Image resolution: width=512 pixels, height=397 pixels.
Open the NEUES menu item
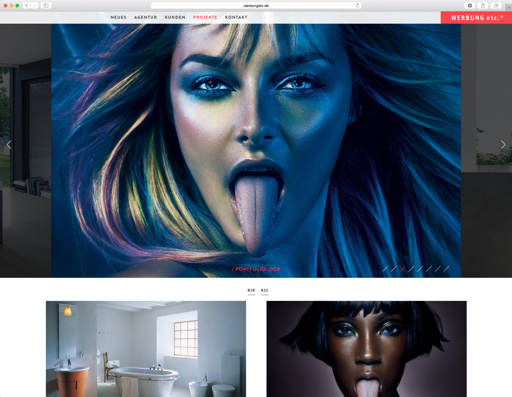pos(118,17)
